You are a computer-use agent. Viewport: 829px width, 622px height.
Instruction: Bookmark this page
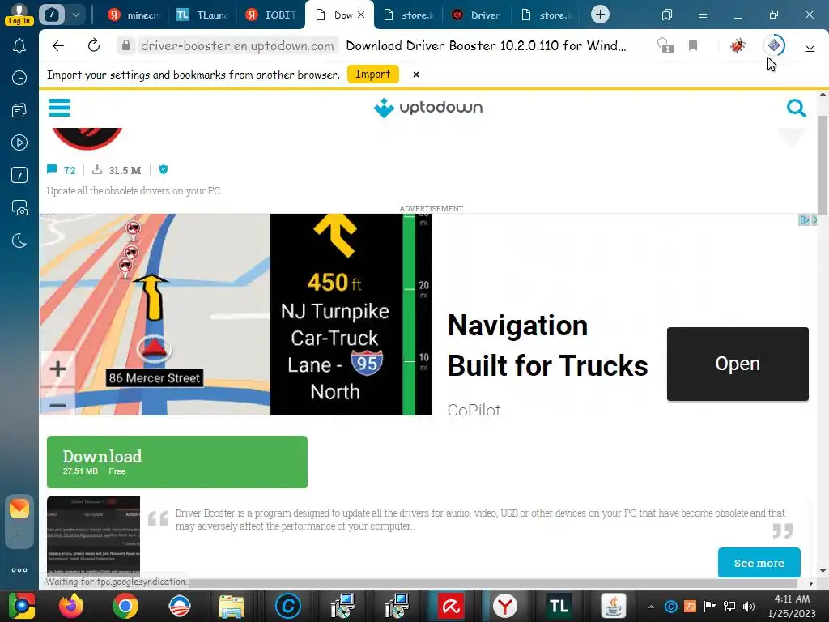[693, 46]
